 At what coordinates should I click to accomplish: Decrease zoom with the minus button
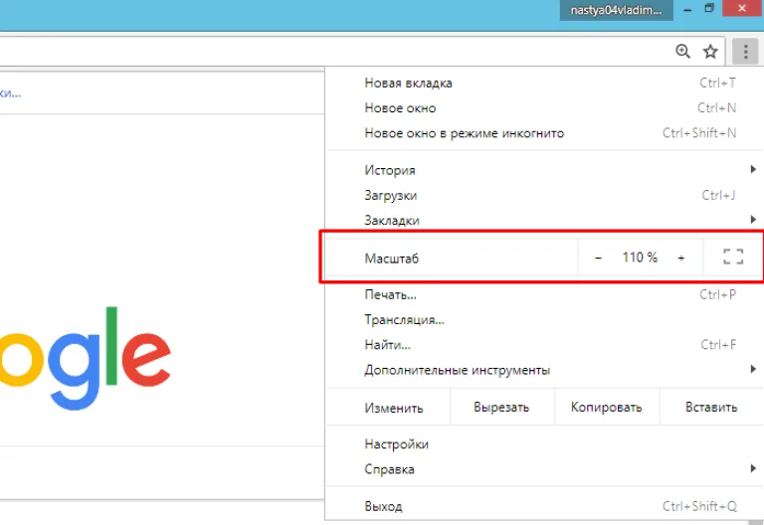[598, 258]
